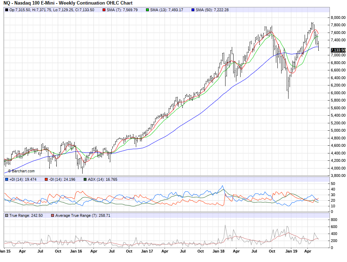Click the blue +DI (14) legend swatch
Viewport: 347px width, 262px height.
[7, 179]
